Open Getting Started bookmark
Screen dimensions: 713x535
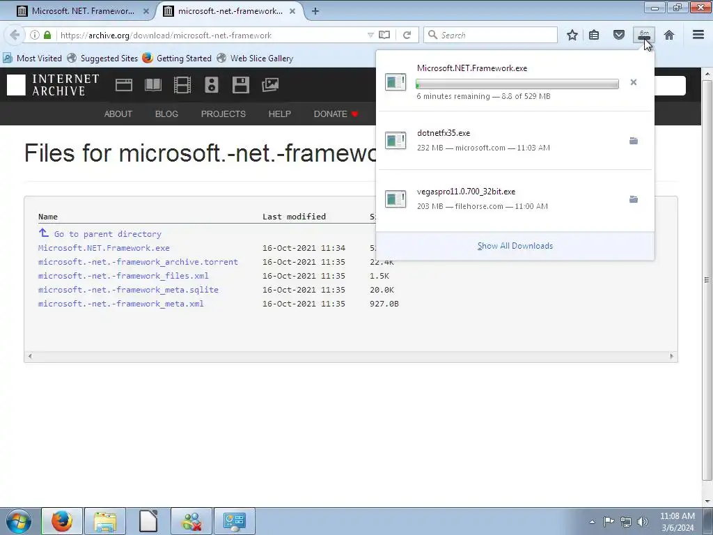pos(177,59)
